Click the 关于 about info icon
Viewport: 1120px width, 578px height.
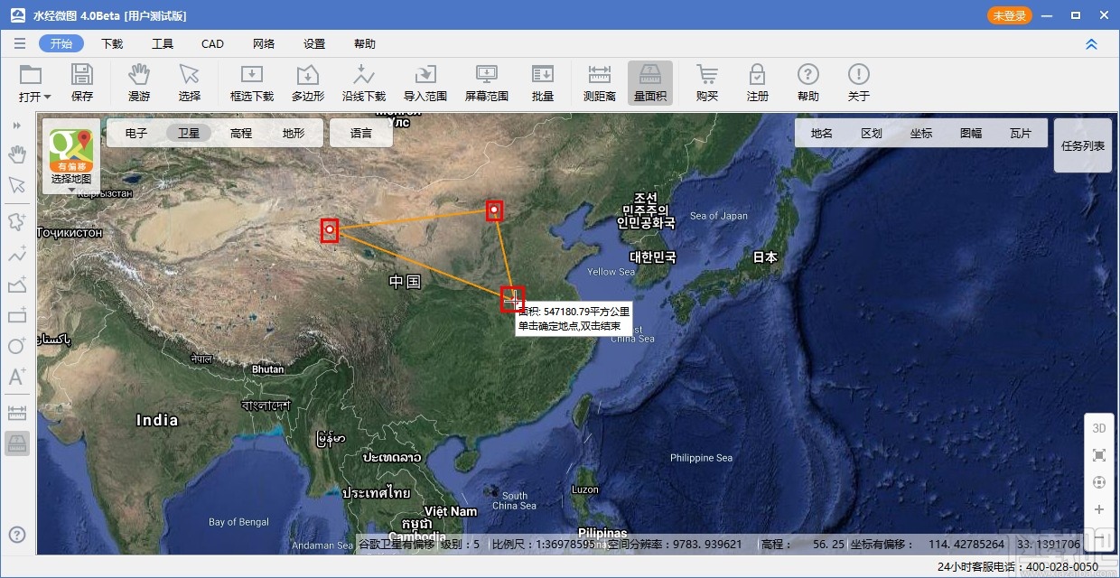tap(859, 83)
